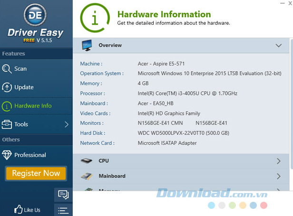Click the CPU chip icon
This screenshot has width=293, height=216.
pos(87,161)
